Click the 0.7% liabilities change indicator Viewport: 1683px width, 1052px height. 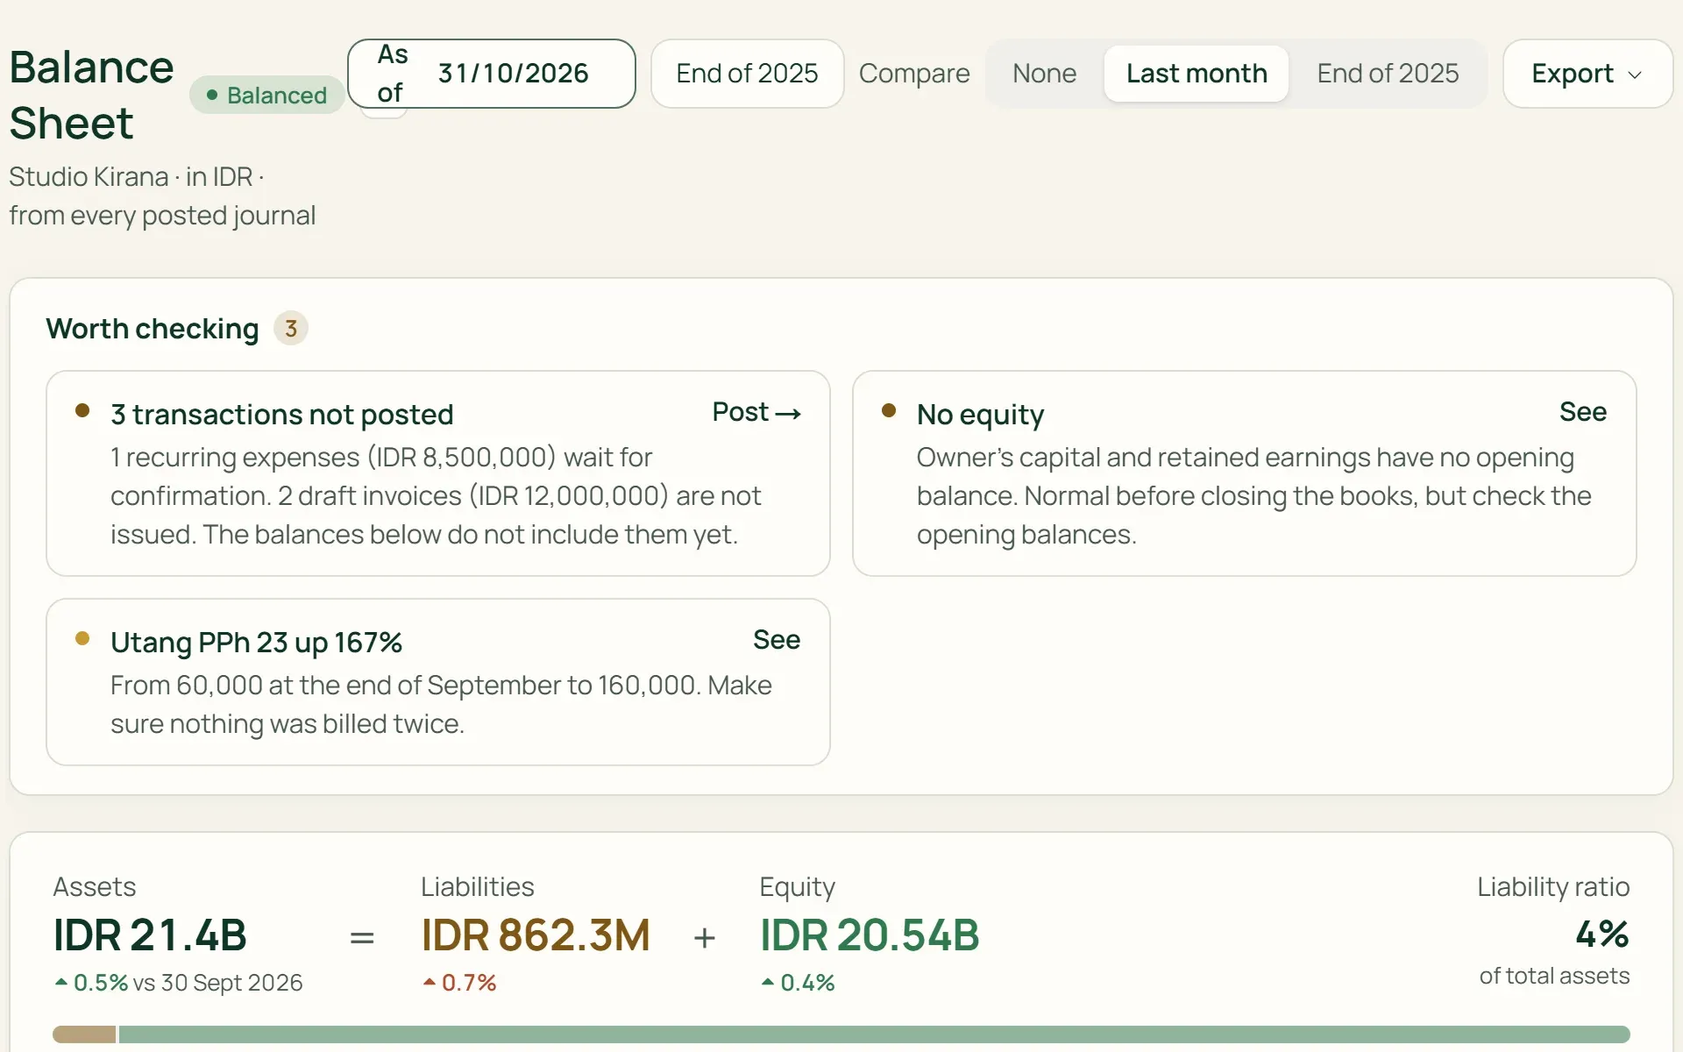pos(459,983)
